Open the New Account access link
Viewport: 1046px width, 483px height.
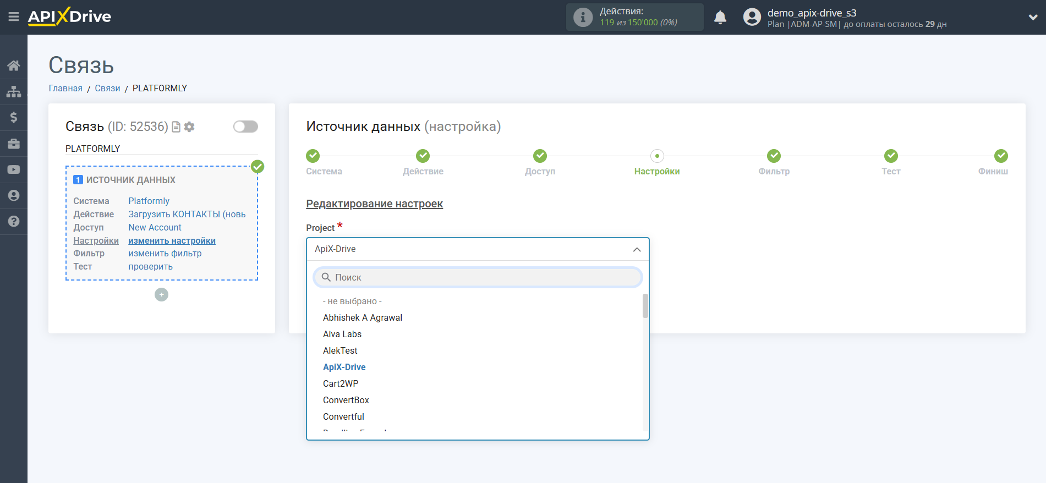coord(155,227)
